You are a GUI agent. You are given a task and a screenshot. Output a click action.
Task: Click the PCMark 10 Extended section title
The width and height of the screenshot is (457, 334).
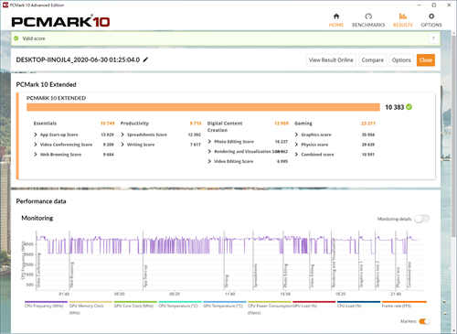46,84
